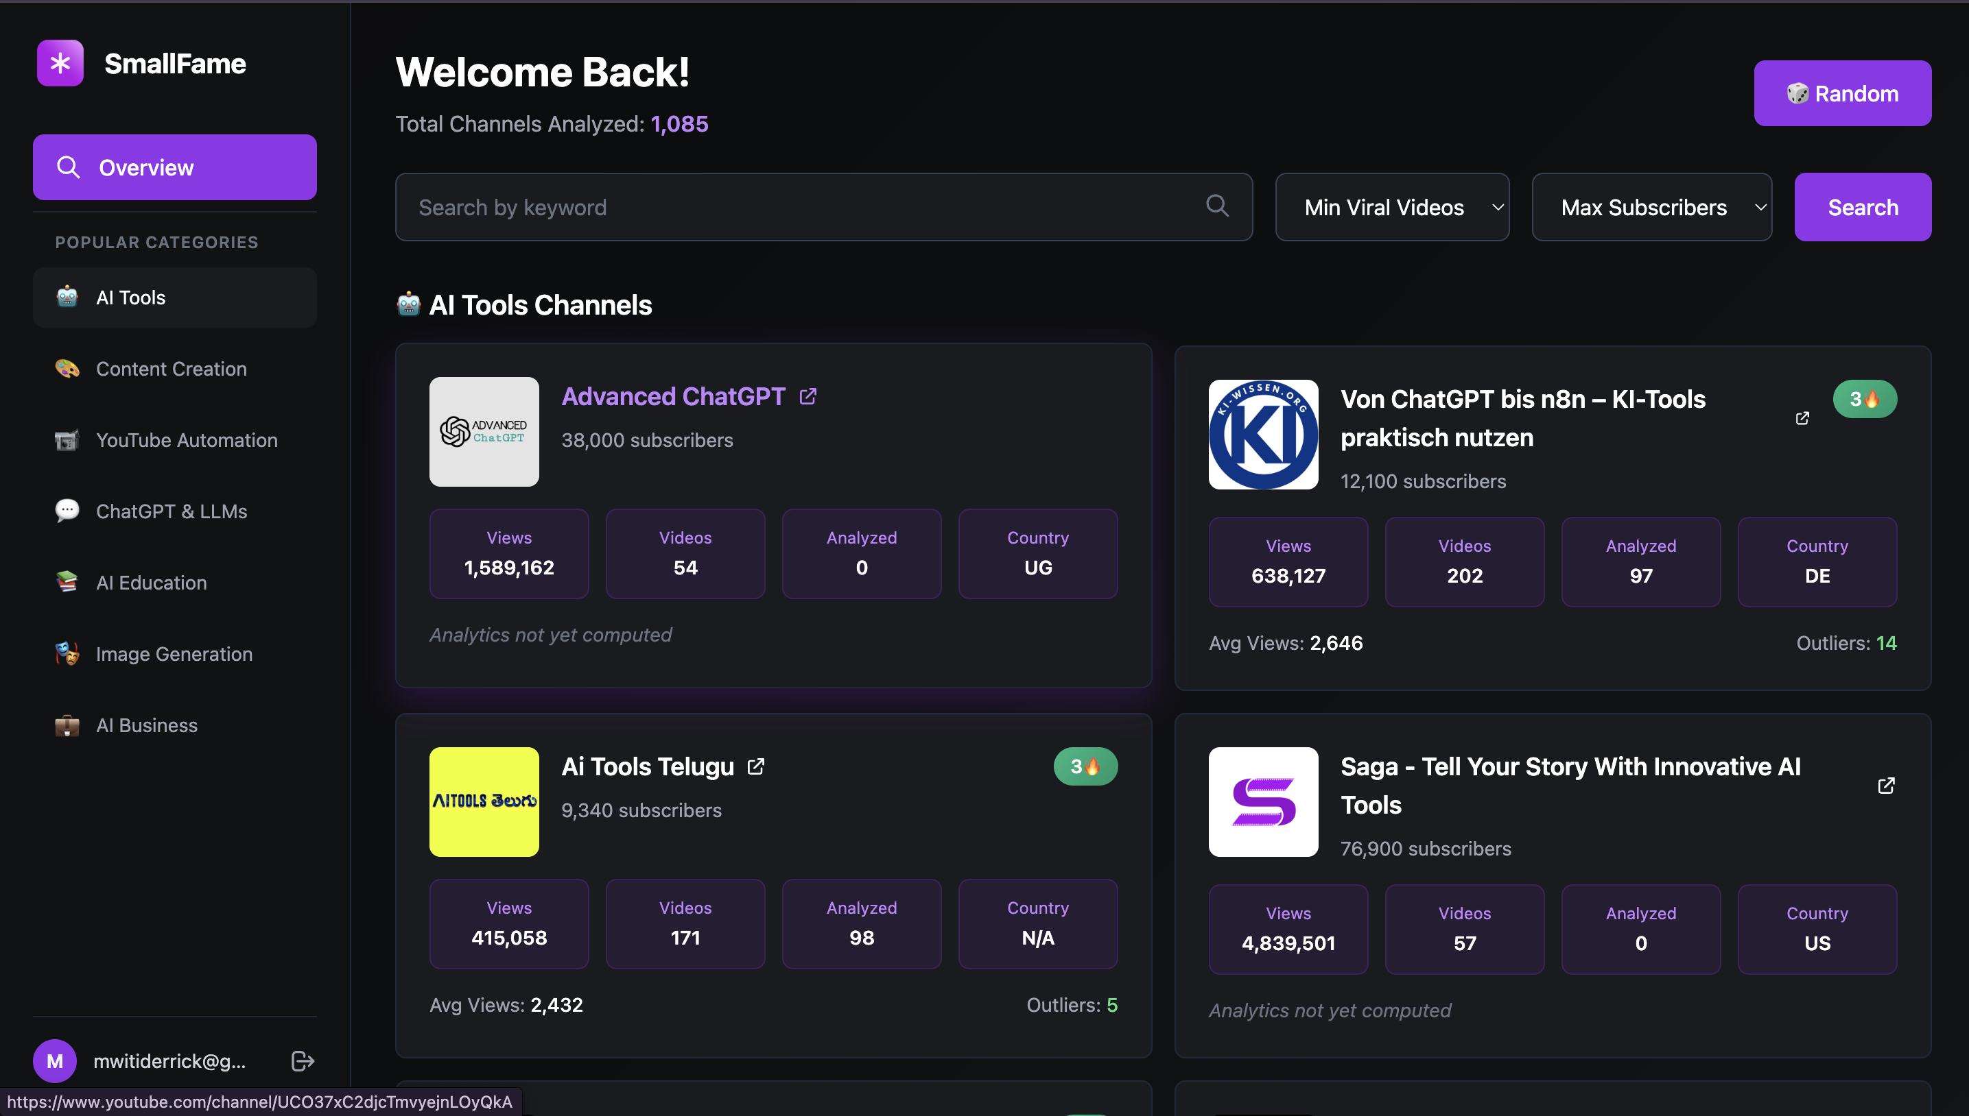Screen dimensions: 1969x1116
Task: Open the Image Generation category
Action: point(174,654)
